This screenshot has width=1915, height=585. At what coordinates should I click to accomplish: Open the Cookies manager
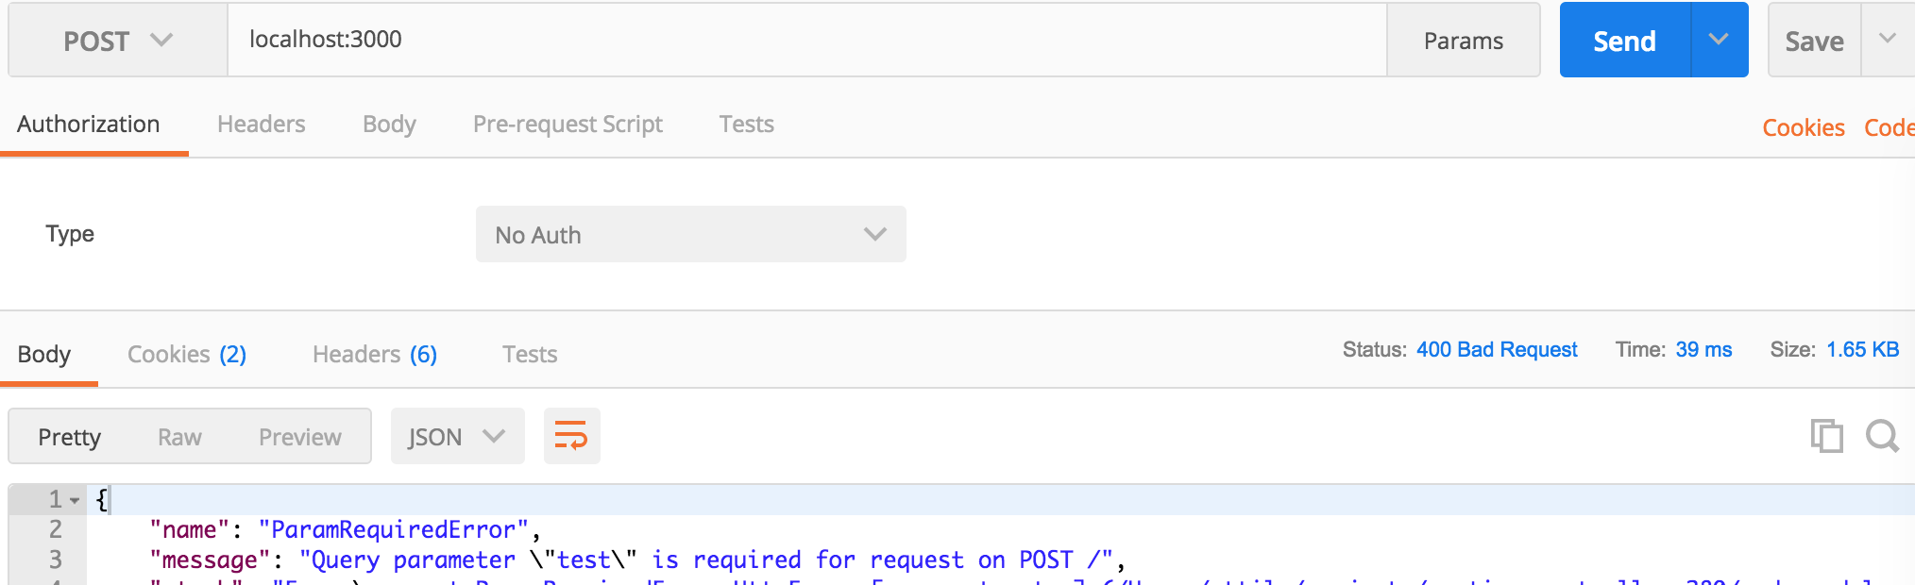point(1803,126)
